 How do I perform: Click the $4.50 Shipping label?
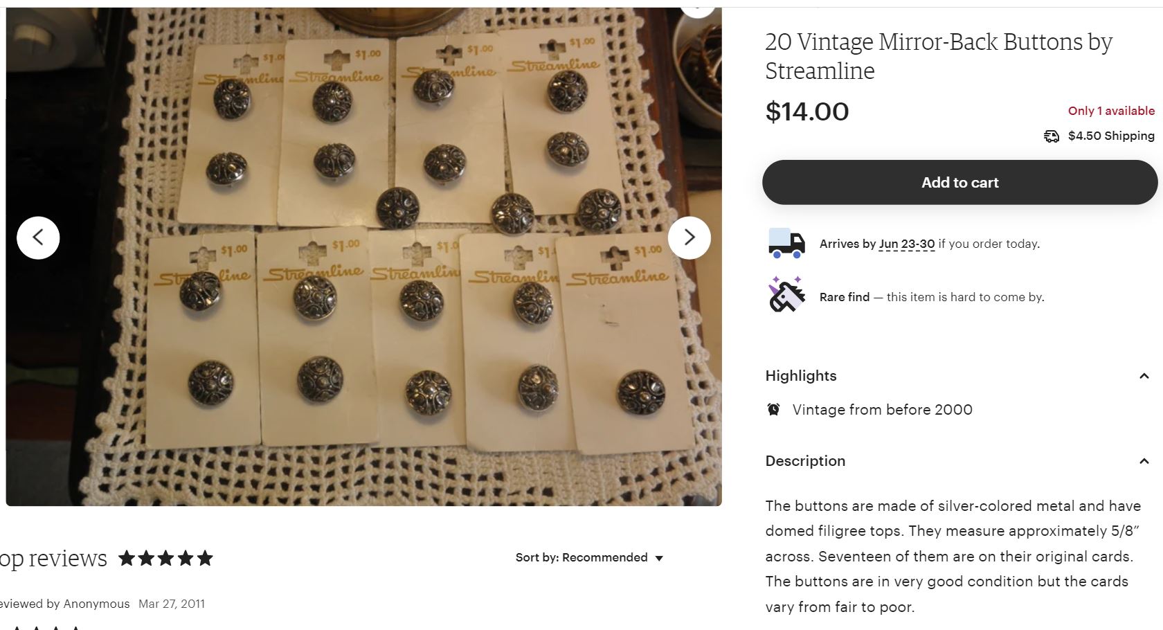1110,136
